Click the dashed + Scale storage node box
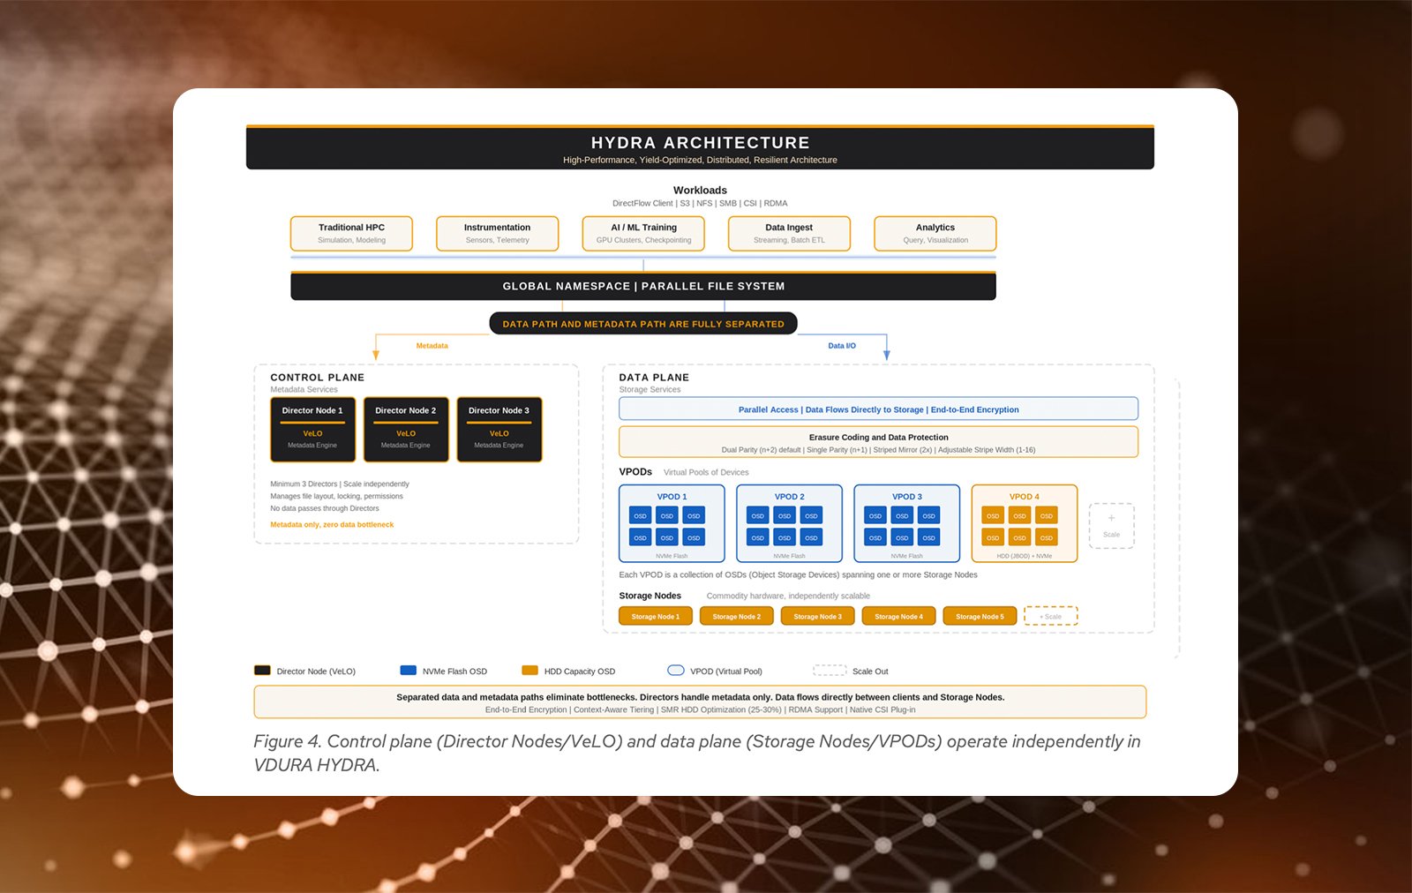The image size is (1412, 893). pos(1051,616)
